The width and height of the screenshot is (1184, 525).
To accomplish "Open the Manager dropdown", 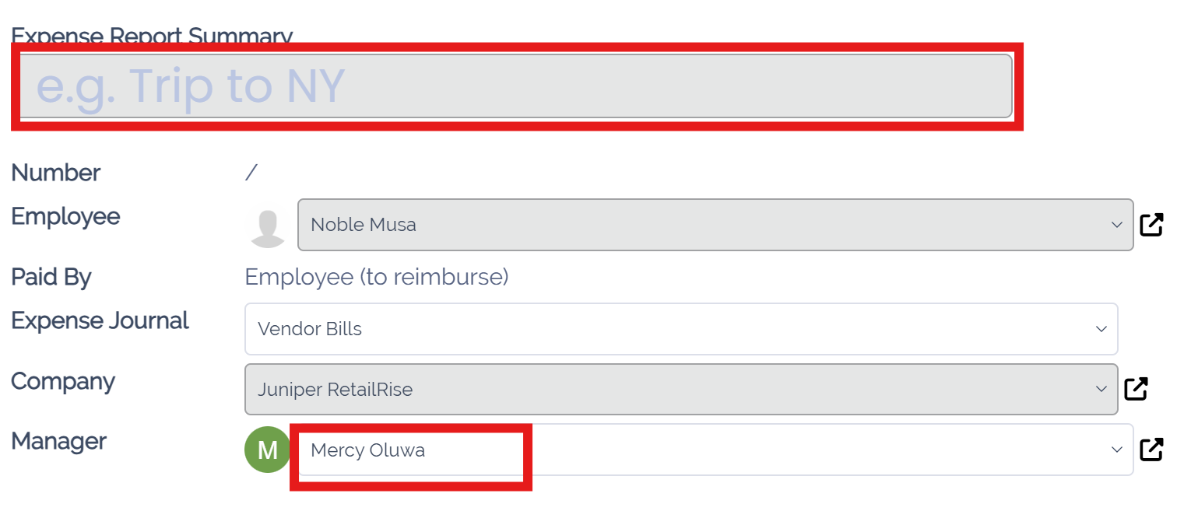I will 1117,449.
